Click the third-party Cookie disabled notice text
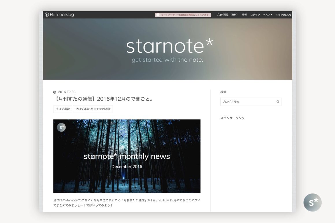This screenshot has height=223, width=335. pos(185,15)
